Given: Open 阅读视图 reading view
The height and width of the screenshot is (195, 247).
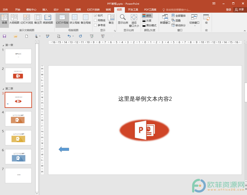Looking at the screenshot, I should point(48,19).
